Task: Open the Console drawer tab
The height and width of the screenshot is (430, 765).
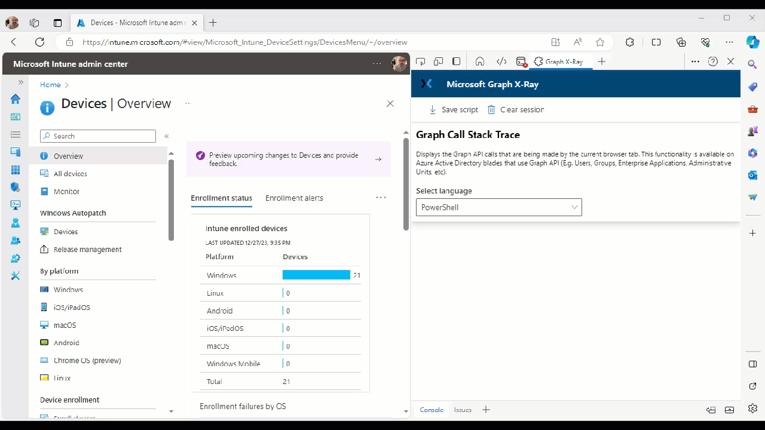Action: click(432, 410)
